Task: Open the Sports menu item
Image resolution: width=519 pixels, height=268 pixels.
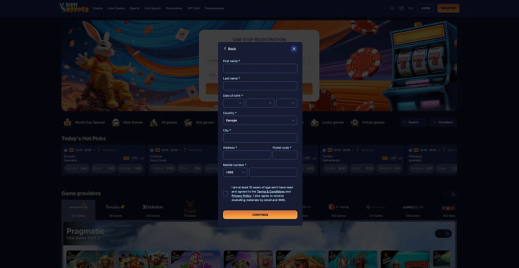Action: 134,9
